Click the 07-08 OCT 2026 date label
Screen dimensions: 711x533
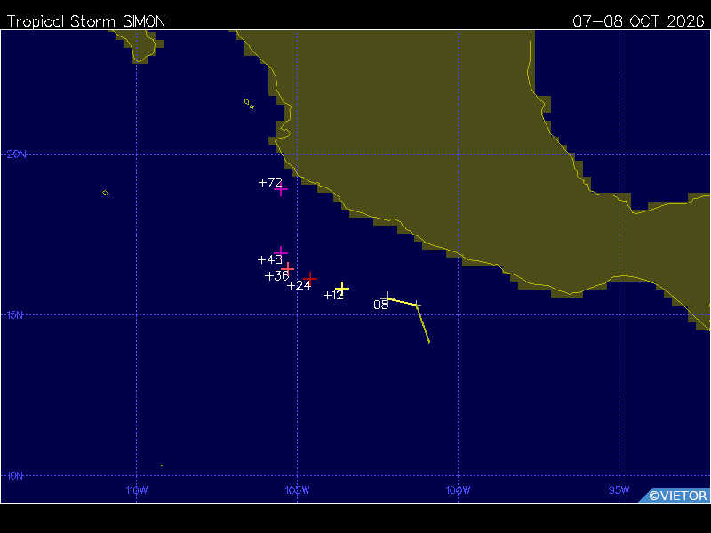coord(638,21)
